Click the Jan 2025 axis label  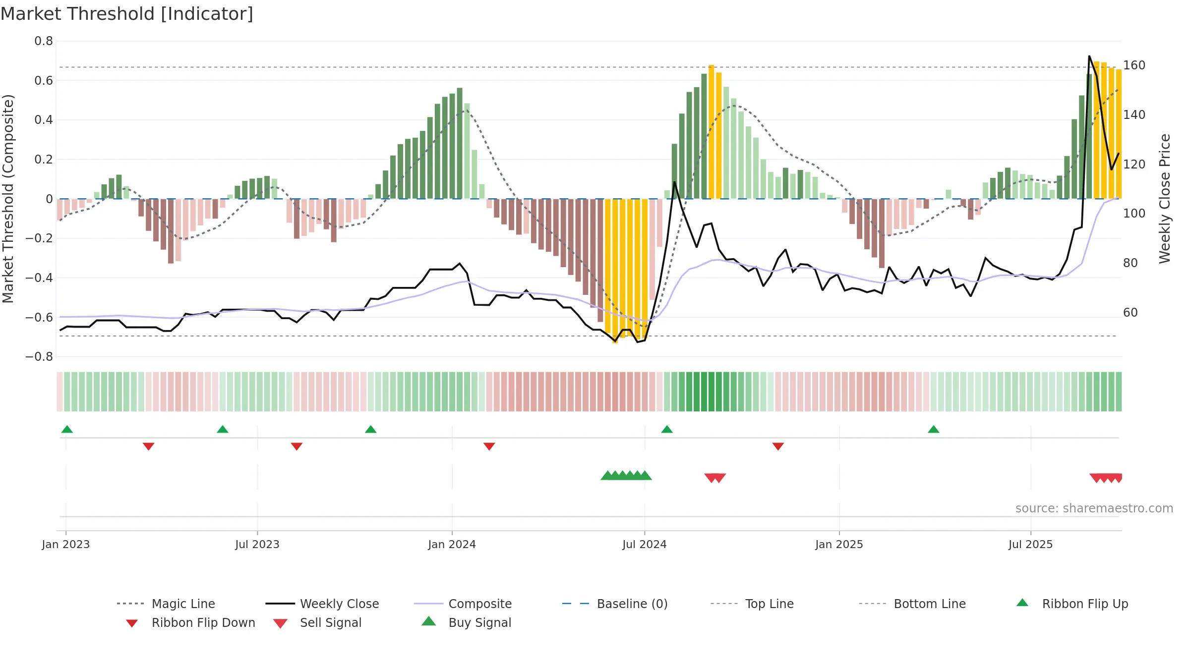click(x=839, y=545)
